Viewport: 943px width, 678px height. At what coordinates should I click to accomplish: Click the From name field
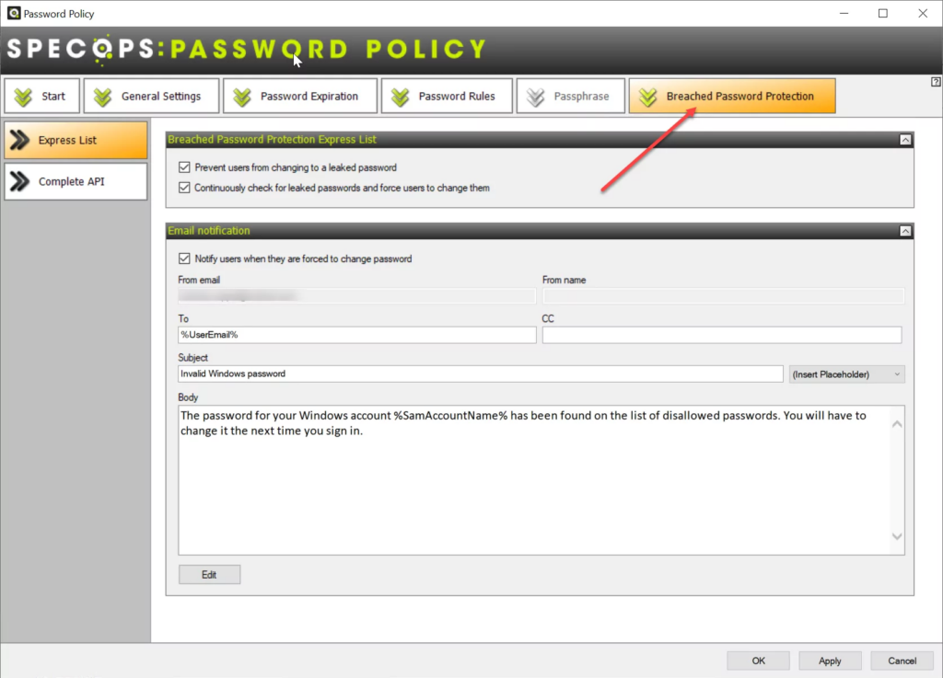pyautogui.click(x=723, y=295)
